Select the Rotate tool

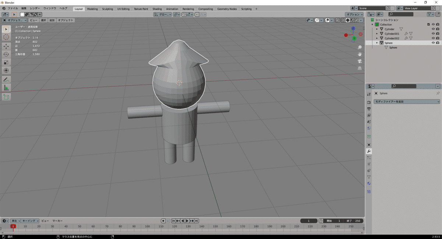coord(6,54)
